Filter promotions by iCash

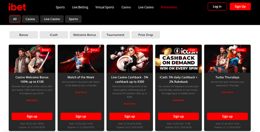click(54, 35)
